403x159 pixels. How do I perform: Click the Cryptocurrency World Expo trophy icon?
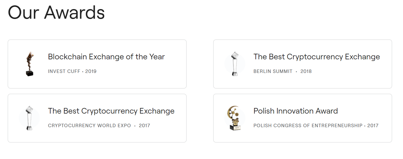tap(29, 118)
